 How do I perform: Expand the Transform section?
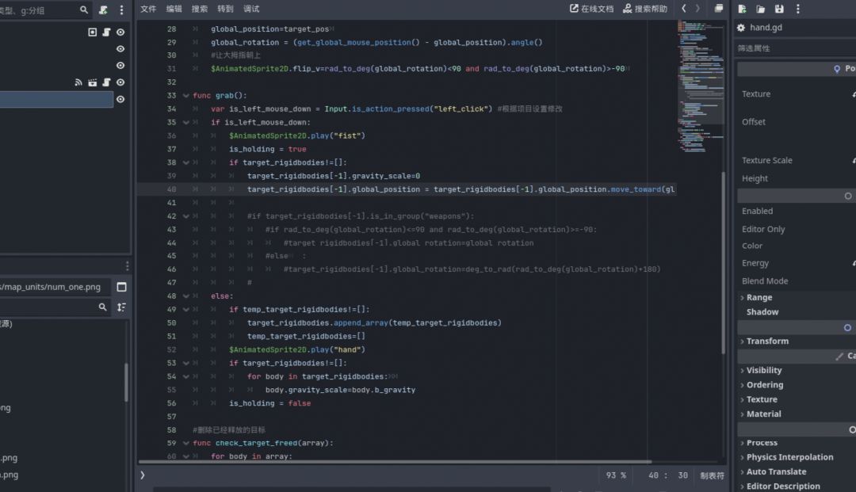point(766,341)
